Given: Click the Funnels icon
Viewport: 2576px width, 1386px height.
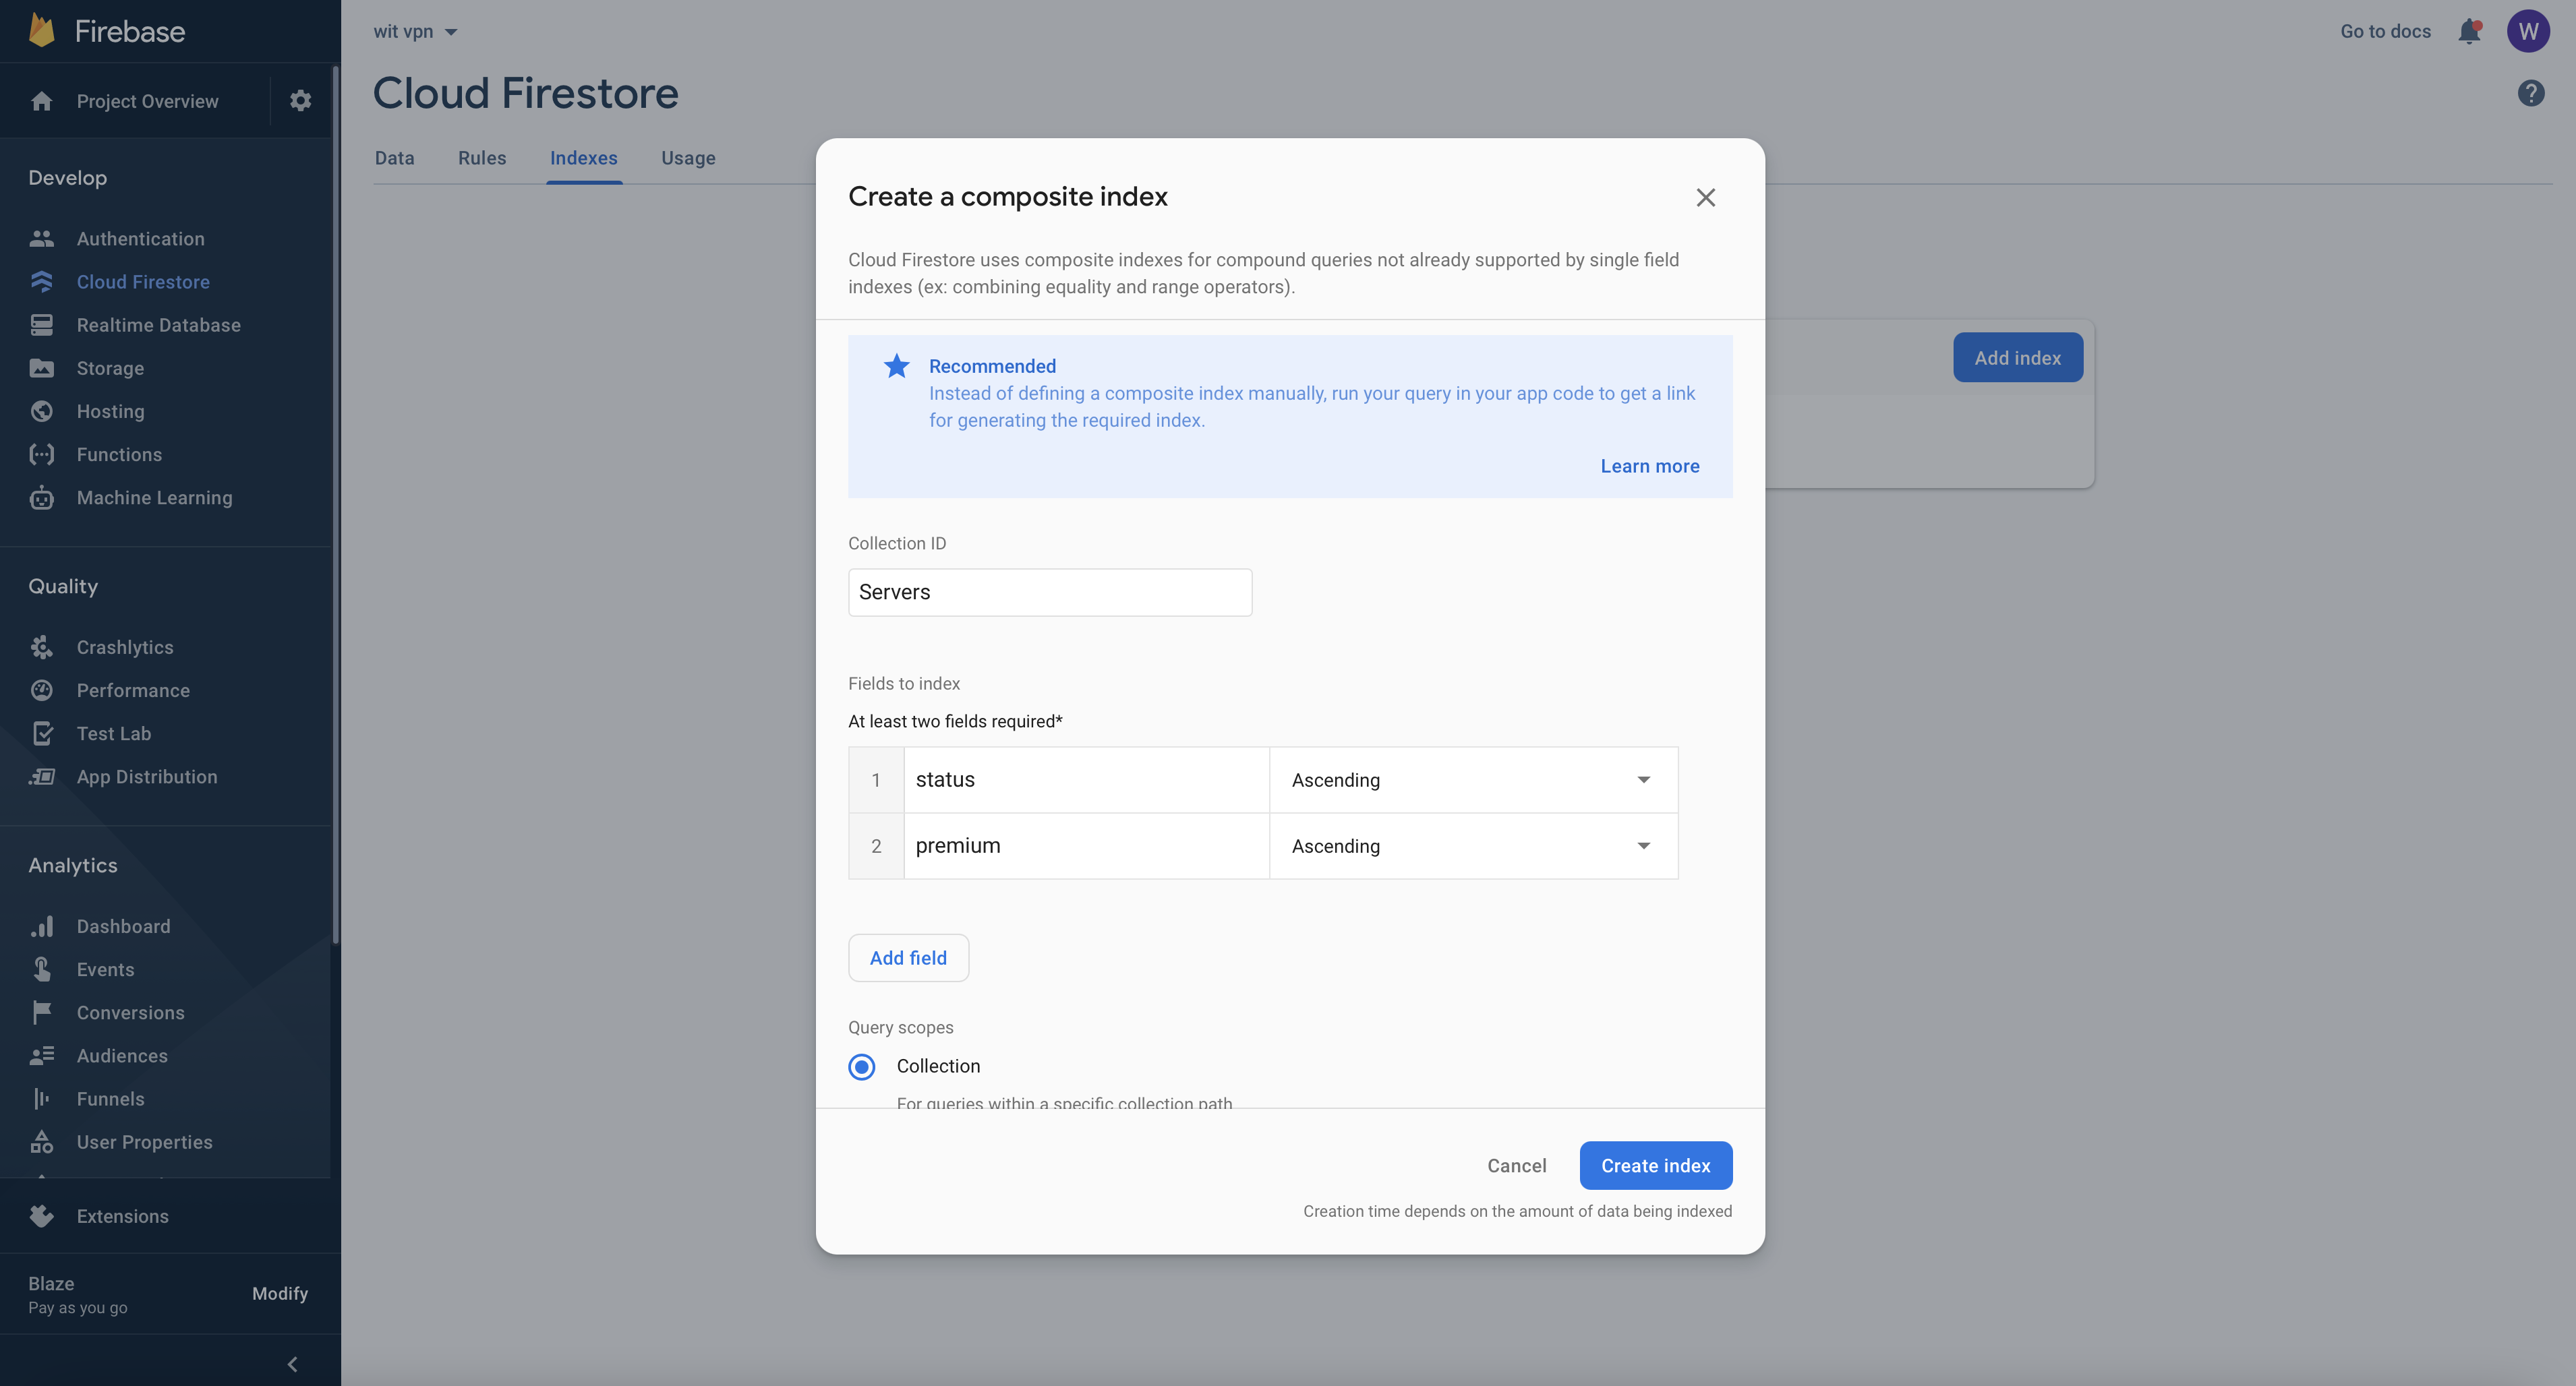Looking at the screenshot, I should 41,1098.
